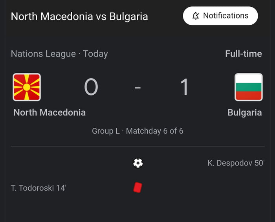Click the Bulgaria flag icon

(248, 87)
